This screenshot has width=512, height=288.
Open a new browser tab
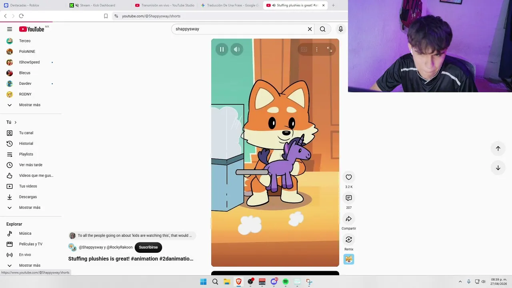point(333,5)
